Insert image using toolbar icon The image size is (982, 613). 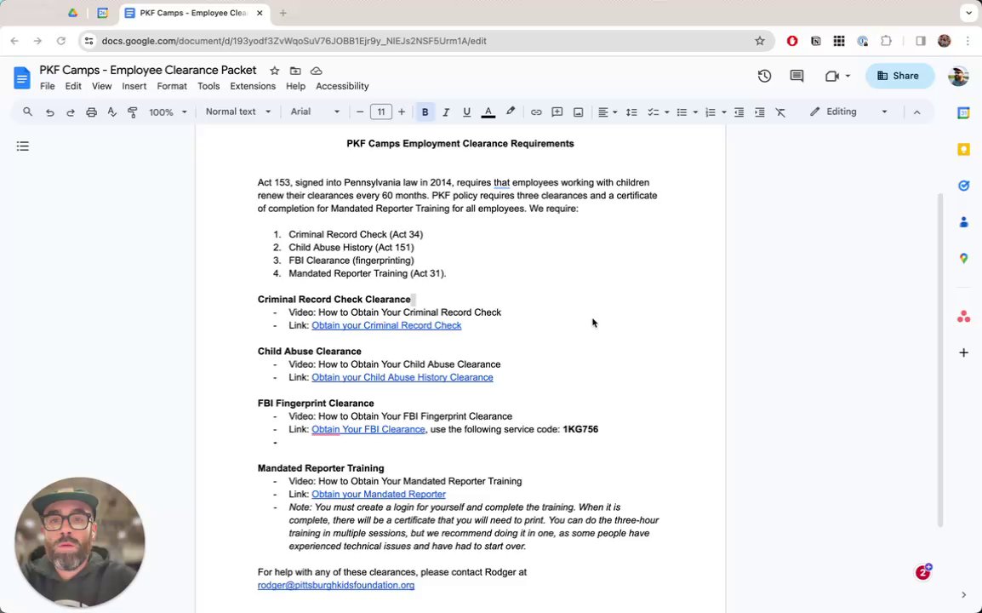(x=578, y=112)
